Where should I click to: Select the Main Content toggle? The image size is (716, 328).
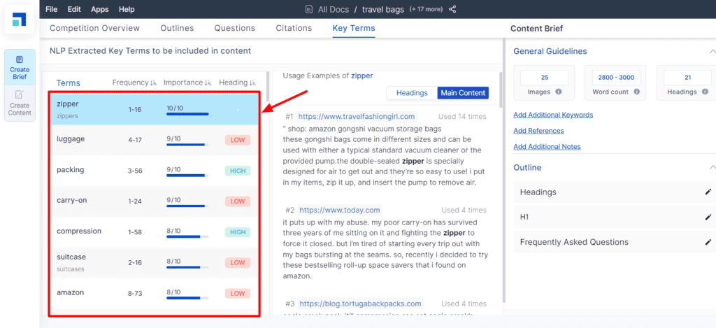pos(462,93)
